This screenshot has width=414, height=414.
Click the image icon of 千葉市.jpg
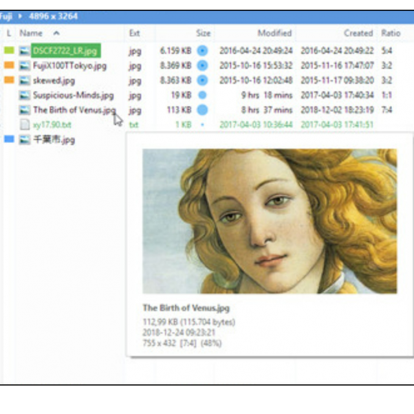pos(25,140)
